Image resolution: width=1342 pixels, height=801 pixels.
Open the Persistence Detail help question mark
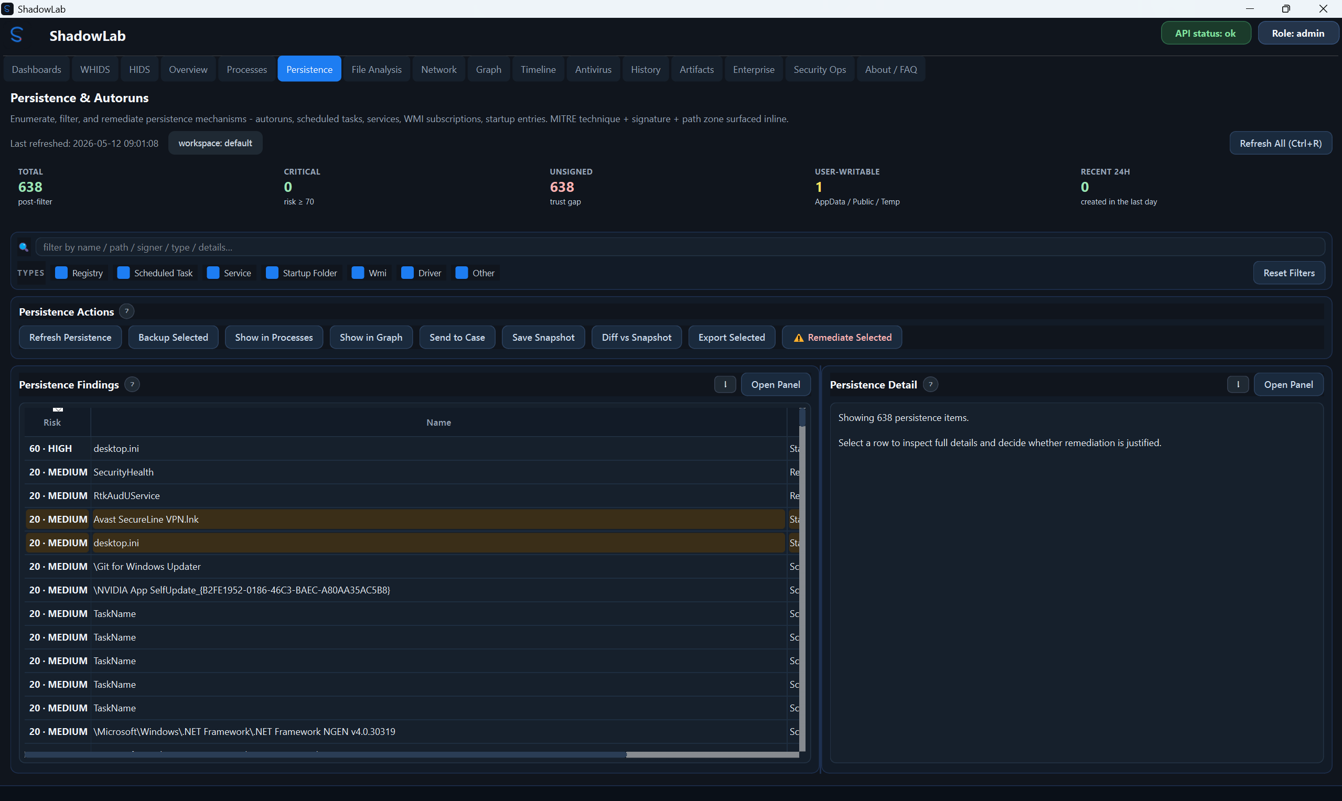coord(931,384)
